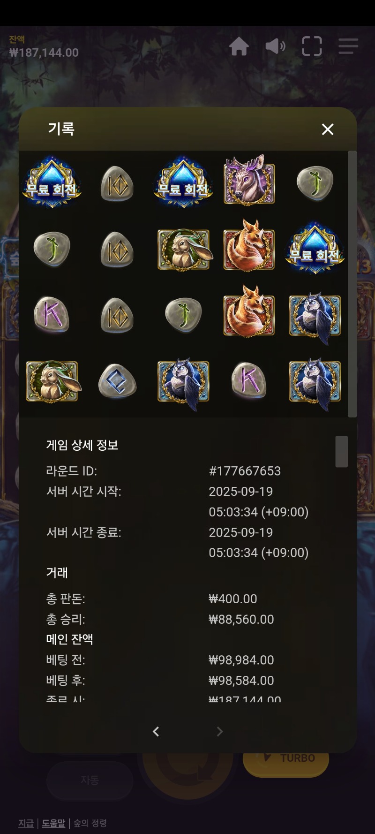The image size is (375, 834).
Task: Open the 도움말 help link
Action: coord(53,823)
